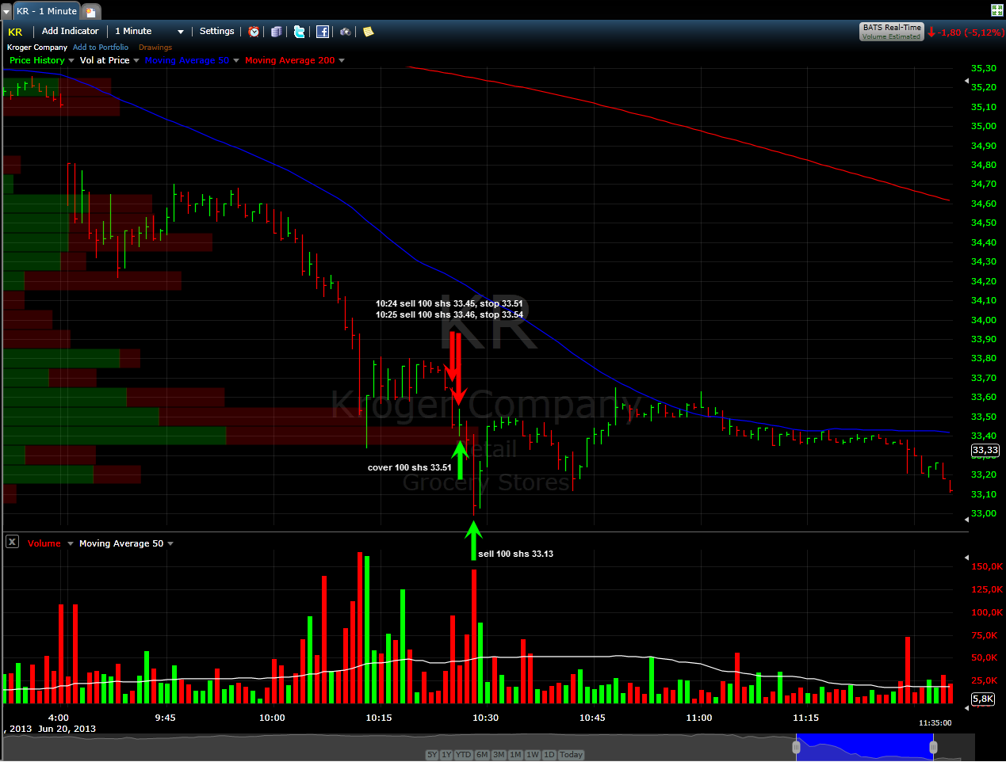Open the yellow sticky note icon
The height and width of the screenshot is (762, 1006).
368,32
